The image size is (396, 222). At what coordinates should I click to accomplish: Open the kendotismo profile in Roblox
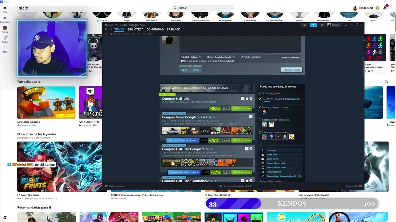pyautogui.click(x=363, y=8)
